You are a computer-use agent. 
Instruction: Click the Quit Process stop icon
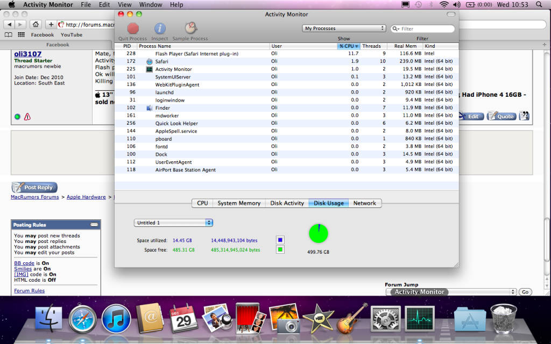click(x=133, y=28)
